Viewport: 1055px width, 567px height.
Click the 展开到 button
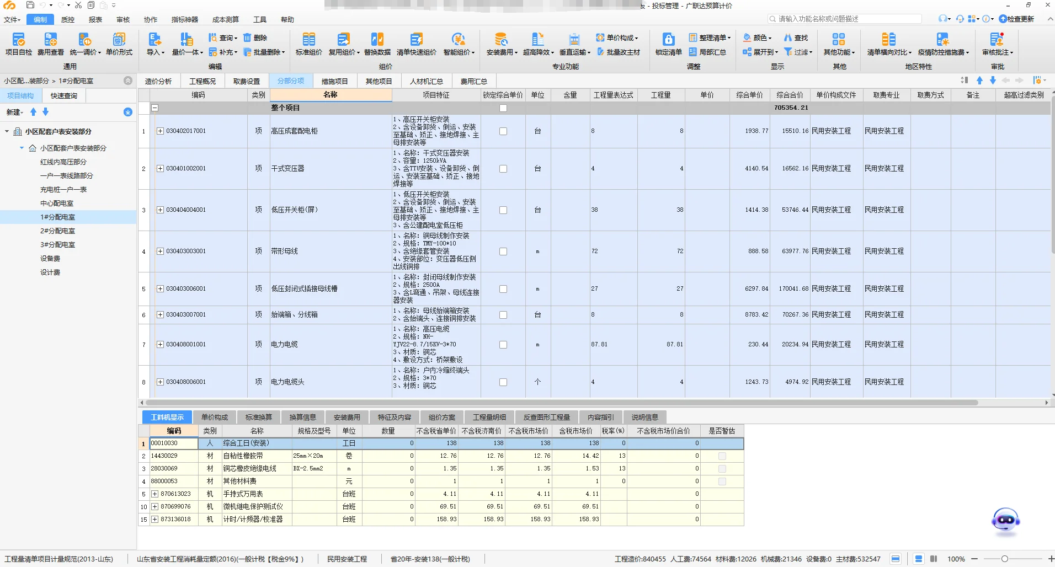coord(760,52)
